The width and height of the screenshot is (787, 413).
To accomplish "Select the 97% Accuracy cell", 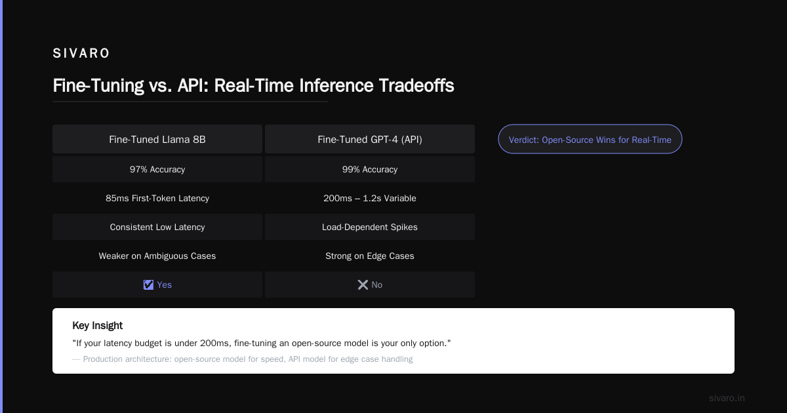I will click(x=157, y=169).
